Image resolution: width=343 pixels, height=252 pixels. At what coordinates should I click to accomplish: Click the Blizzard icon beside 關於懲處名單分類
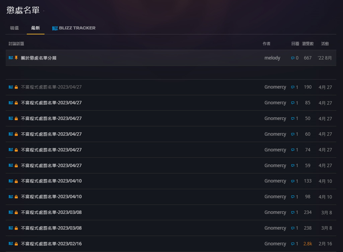point(11,58)
